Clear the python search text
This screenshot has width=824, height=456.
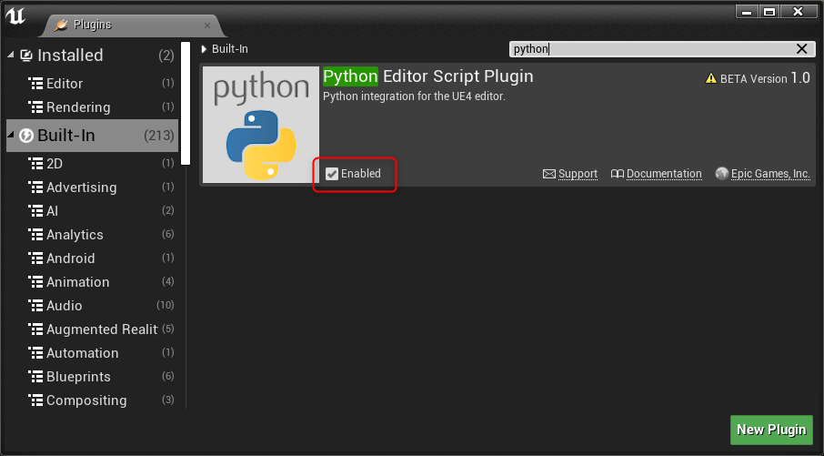[x=801, y=49]
